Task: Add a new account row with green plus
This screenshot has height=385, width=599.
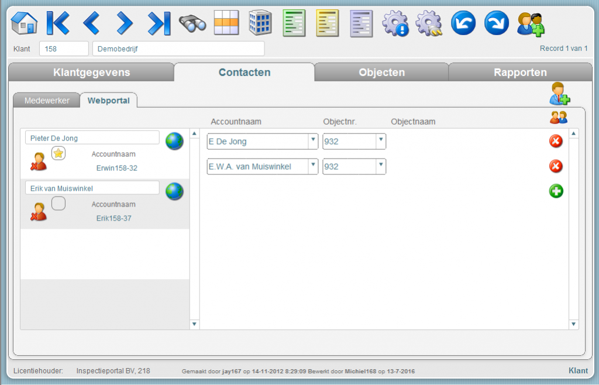Action: [556, 191]
